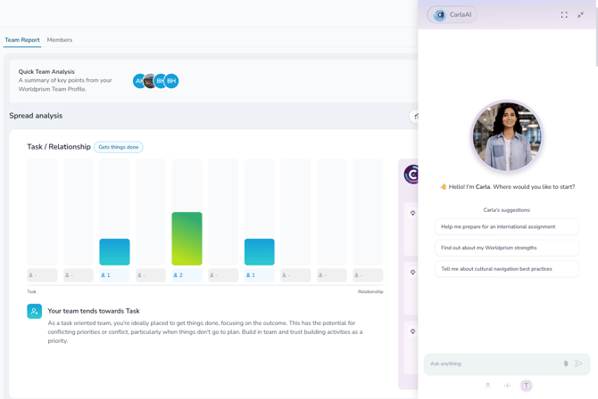The image size is (598, 399).
Task: Click the team tendency person icon
Action: point(34,311)
